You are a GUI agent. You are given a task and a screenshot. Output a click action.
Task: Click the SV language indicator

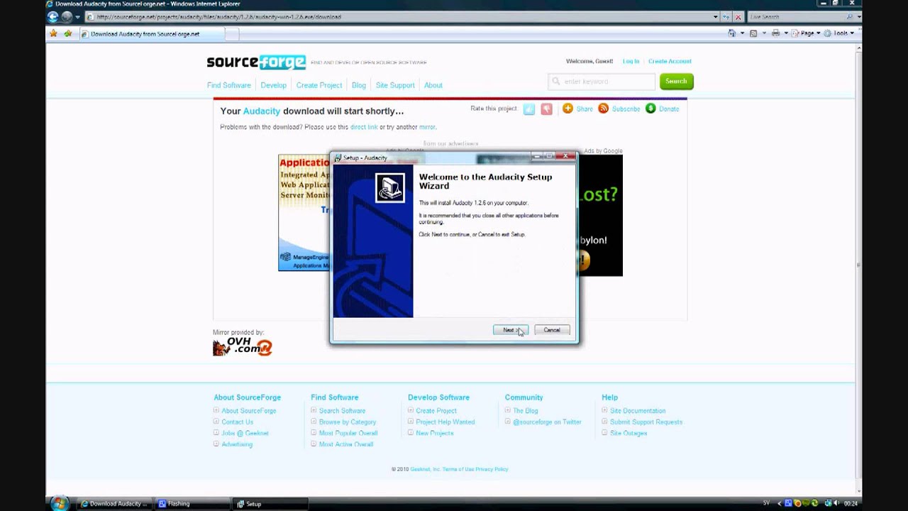[x=766, y=504]
